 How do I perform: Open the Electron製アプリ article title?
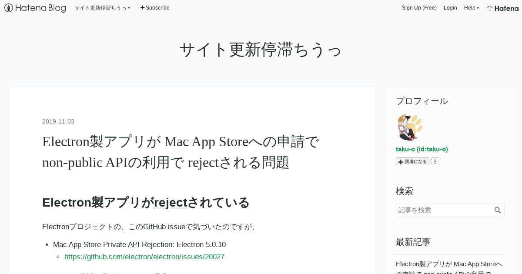pyautogui.click(x=181, y=152)
